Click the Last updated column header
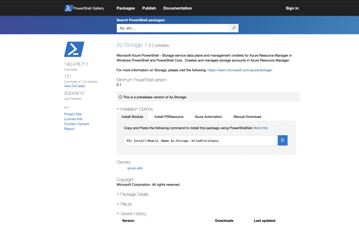Viewport: 359px width, 225px height. point(264,221)
